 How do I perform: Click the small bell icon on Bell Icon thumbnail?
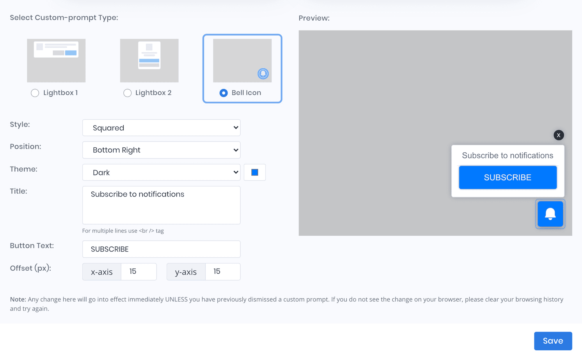click(x=263, y=74)
